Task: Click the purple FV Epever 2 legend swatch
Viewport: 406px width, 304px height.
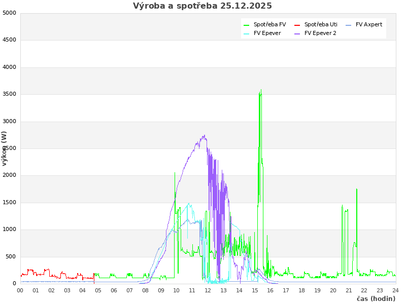Action: pos(297,33)
